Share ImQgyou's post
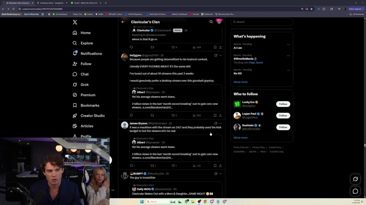Viewport: 366px width, 205px height. 220,115
